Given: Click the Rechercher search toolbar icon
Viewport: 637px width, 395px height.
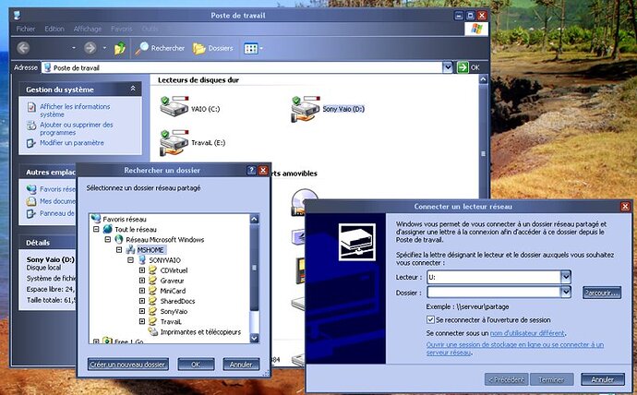Looking at the screenshot, I should (x=144, y=48).
